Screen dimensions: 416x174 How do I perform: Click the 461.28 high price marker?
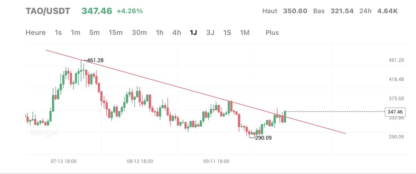(x=95, y=60)
